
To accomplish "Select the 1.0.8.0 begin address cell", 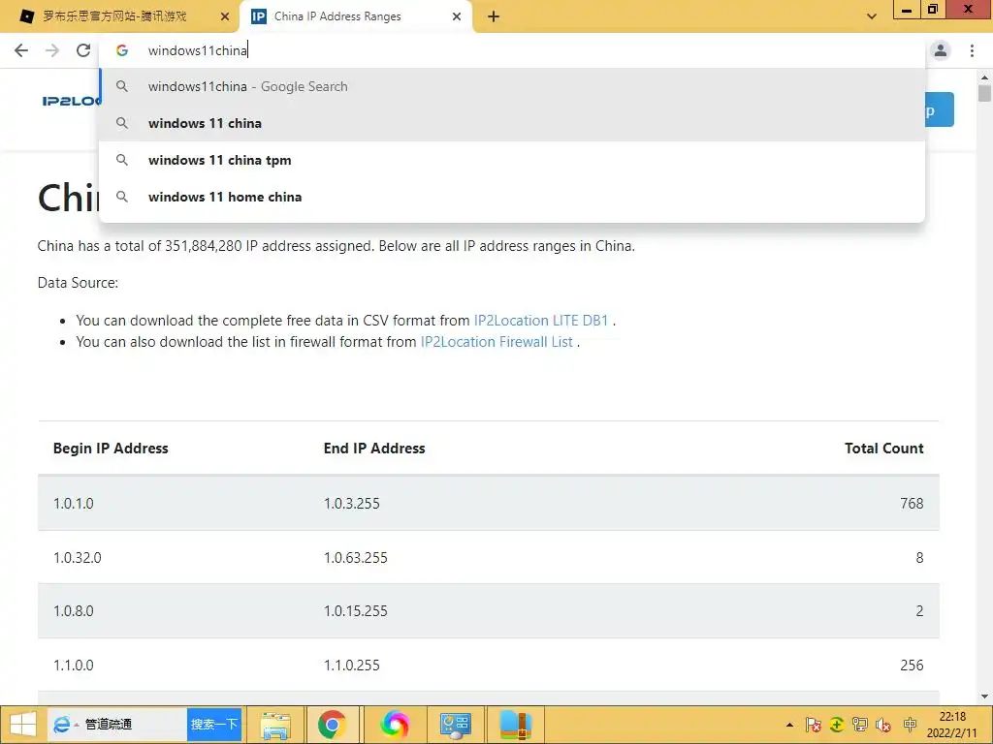I will coord(74,611).
